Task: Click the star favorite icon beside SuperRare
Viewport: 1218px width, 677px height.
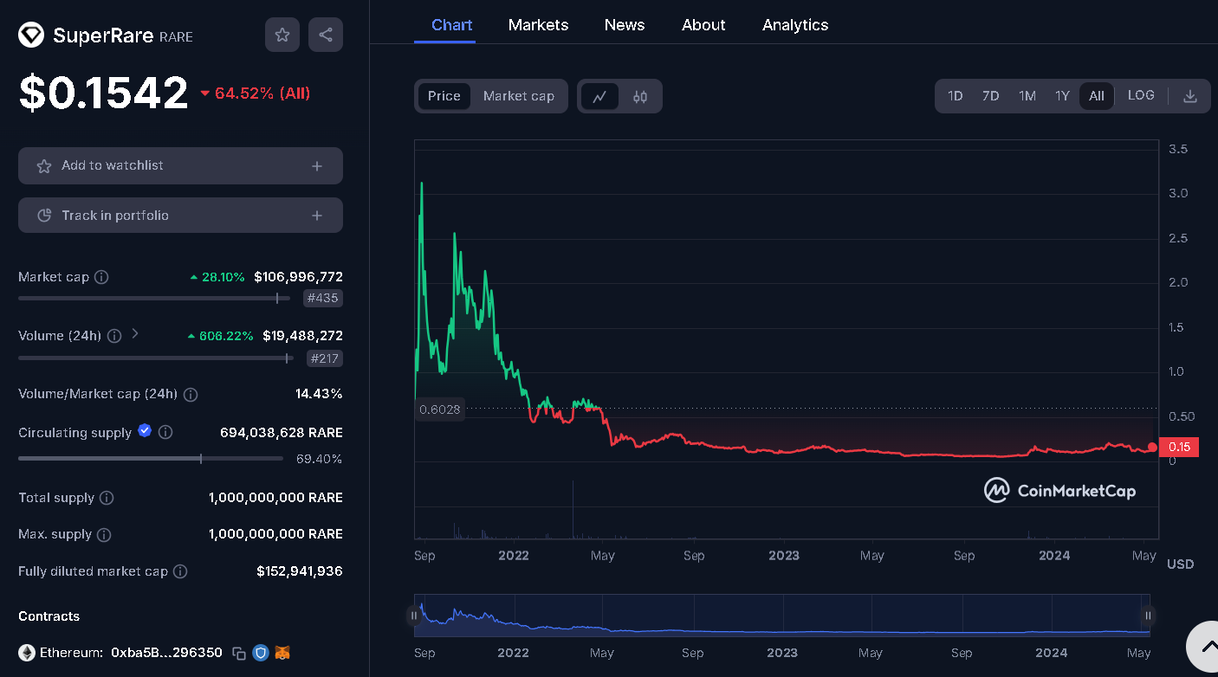Action: 282,35
